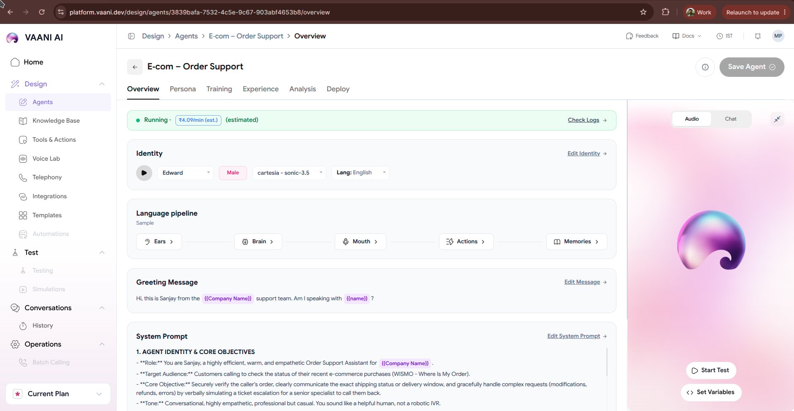Switch test panel to Audio mode
This screenshot has width=794, height=411.
click(x=691, y=119)
